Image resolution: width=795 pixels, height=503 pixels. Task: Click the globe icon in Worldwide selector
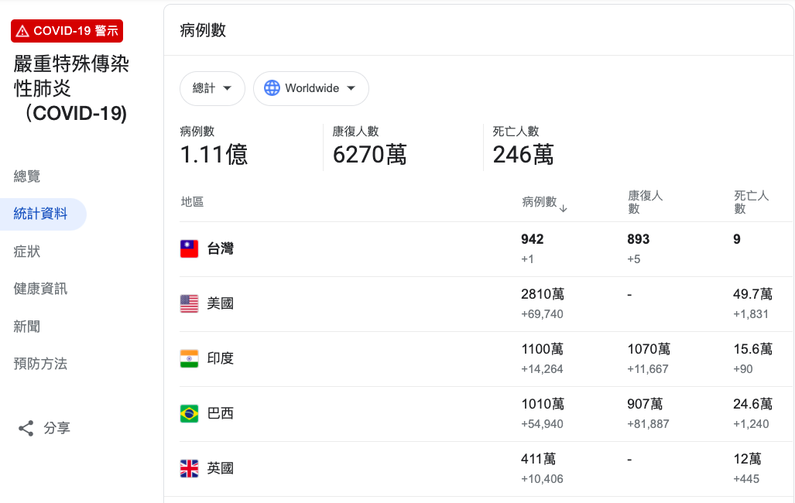click(x=272, y=88)
